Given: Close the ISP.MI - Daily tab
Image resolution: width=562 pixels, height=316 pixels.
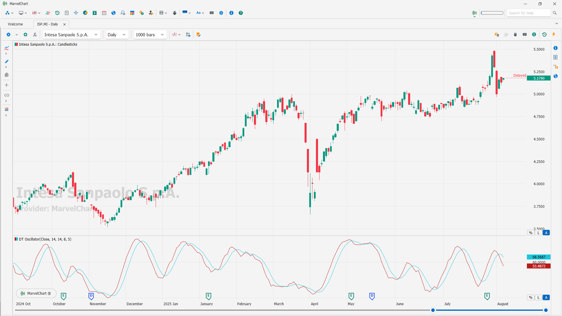Looking at the screenshot, I should click(x=64, y=24).
